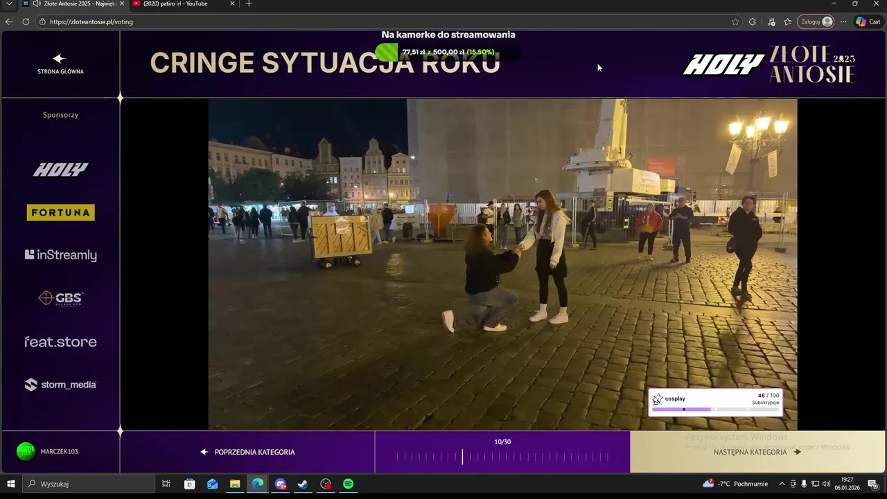887x499 pixels.
Task: Click the HOLY Złote Antosie 2025 header logo
Action: (x=769, y=64)
